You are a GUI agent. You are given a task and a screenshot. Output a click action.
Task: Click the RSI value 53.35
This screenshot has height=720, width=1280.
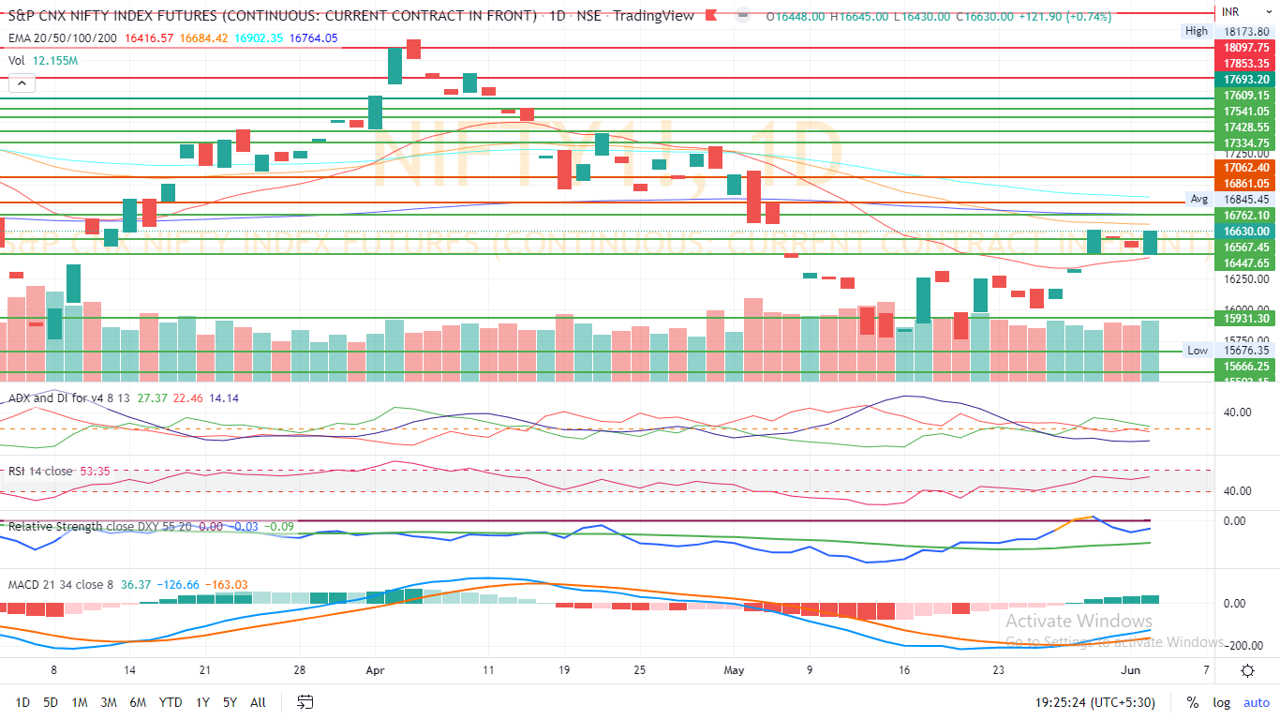pos(96,471)
